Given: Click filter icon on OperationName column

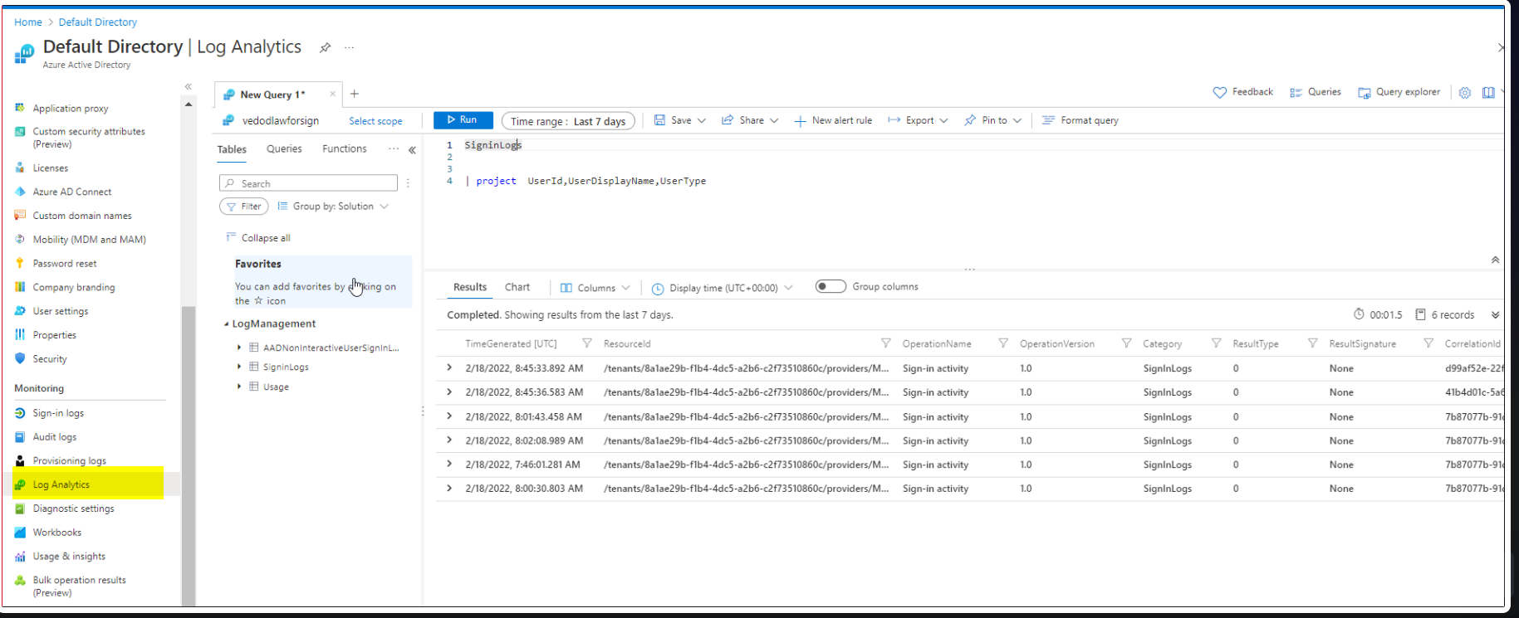Looking at the screenshot, I should point(1003,343).
